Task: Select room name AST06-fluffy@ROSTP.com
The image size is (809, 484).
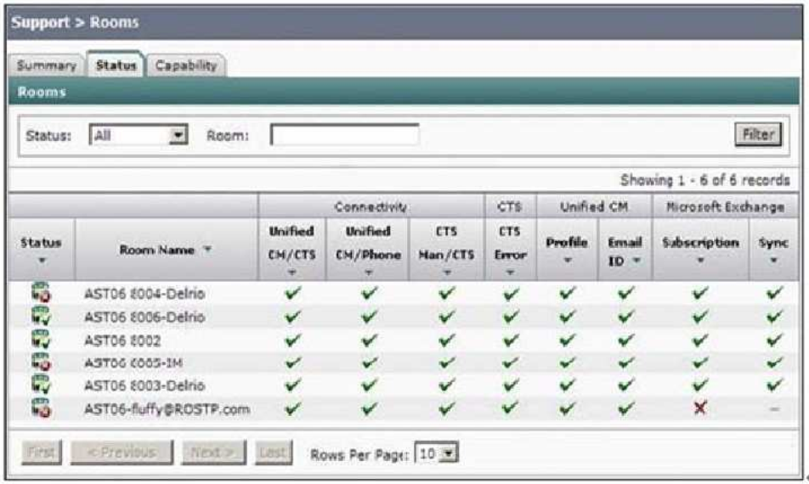Action: (167, 408)
